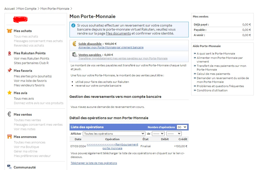This screenshot has height=170, width=265.
Task: Click the Crédit column header
Action: click(183, 139)
